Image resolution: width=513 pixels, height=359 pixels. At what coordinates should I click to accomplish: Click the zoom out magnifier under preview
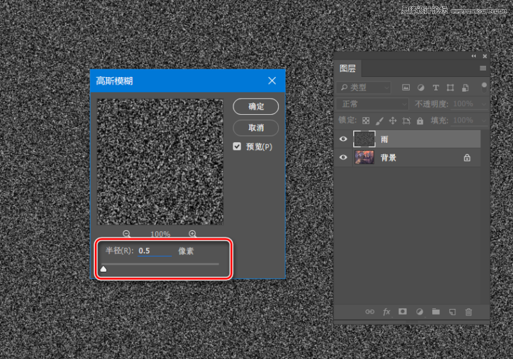126,234
